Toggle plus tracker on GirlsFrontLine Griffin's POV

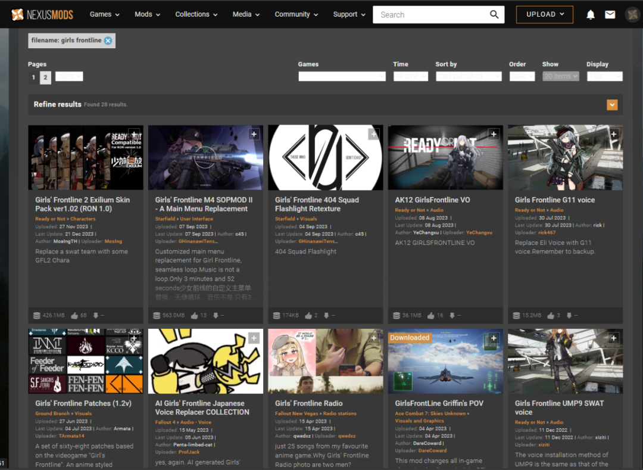[x=494, y=338]
